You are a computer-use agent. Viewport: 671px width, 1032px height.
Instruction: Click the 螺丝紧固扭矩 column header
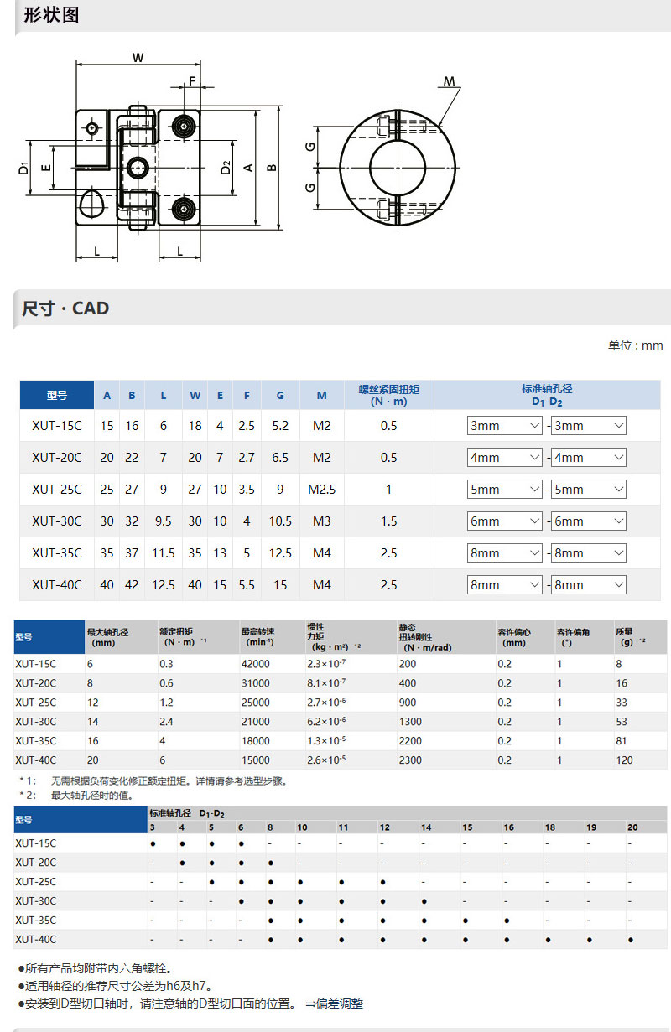[388, 395]
